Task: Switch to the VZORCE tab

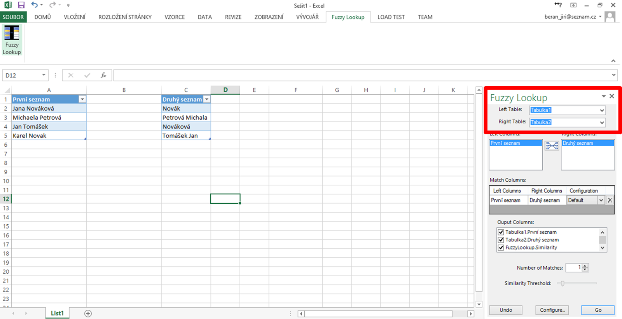Action: [x=175, y=17]
